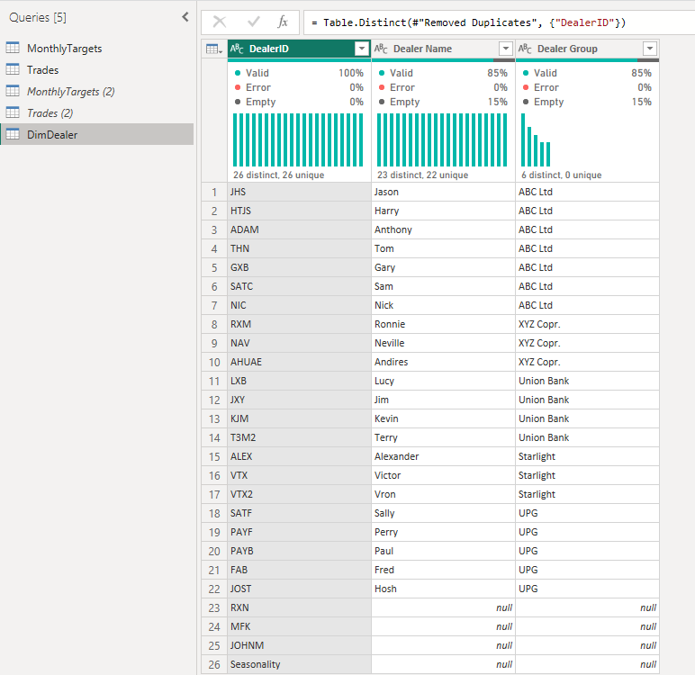Viewport: 695px width, 675px height.
Task: Click the Dealer Name column data type icon
Action: (x=381, y=49)
